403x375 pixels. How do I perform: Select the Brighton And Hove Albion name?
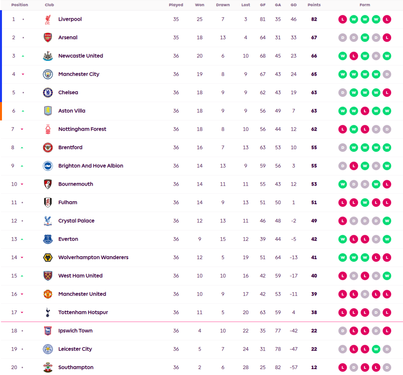(91, 166)
